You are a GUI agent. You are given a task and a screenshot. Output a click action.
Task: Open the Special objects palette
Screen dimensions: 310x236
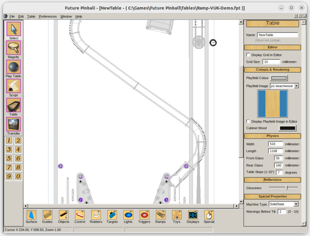pos(209,215)
